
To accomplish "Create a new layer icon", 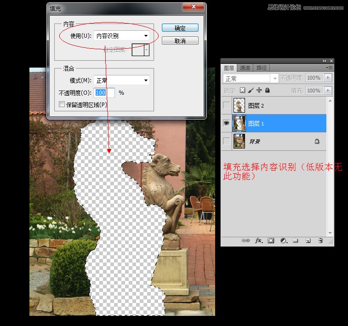I will pos(308,240).
